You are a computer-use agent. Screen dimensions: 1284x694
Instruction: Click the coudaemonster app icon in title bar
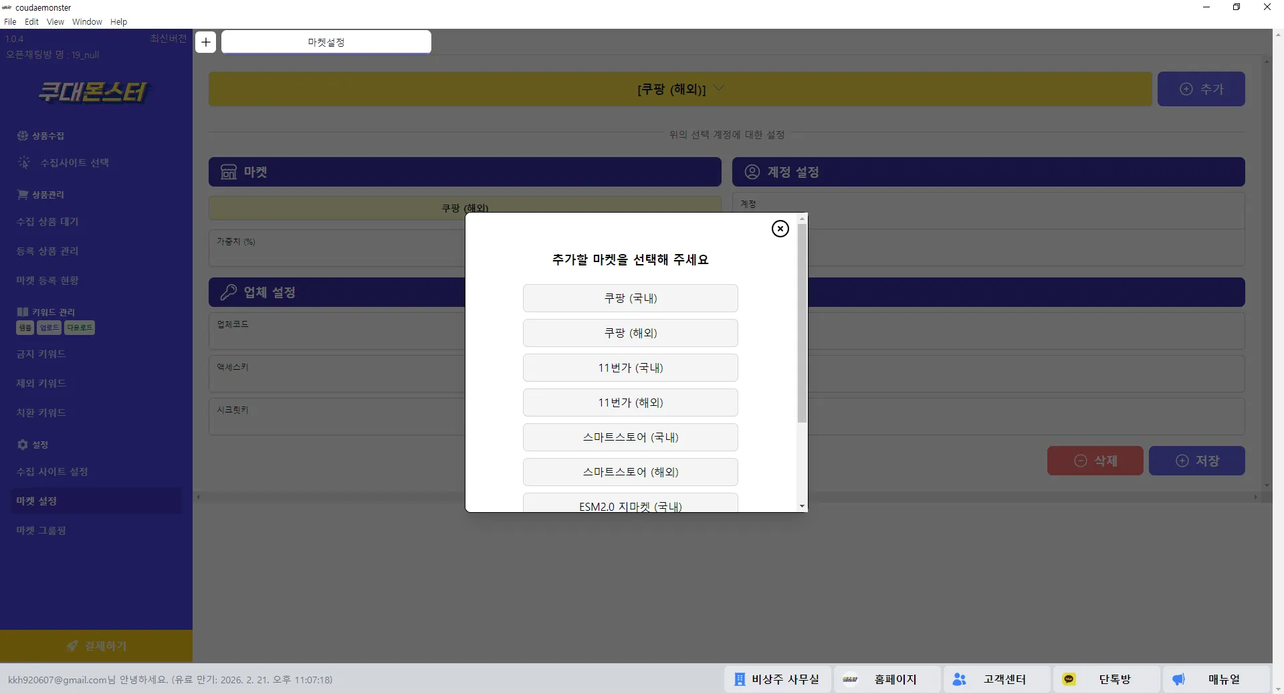point(7,7)
